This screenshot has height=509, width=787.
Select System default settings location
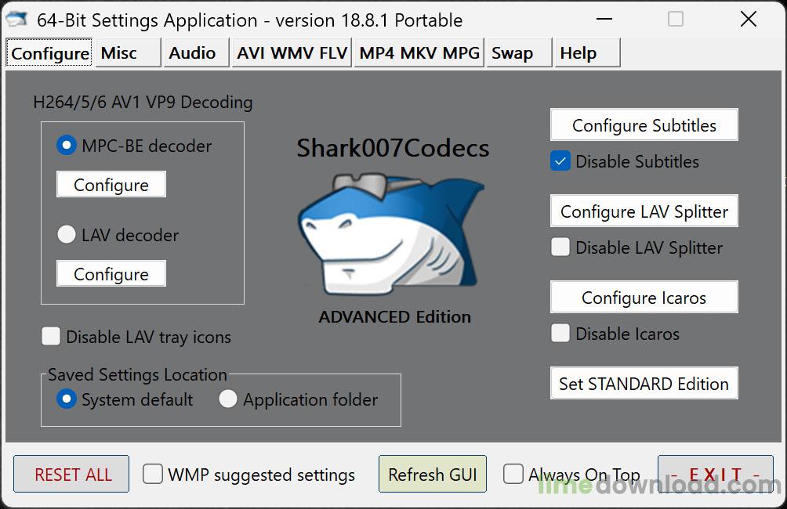67,399
